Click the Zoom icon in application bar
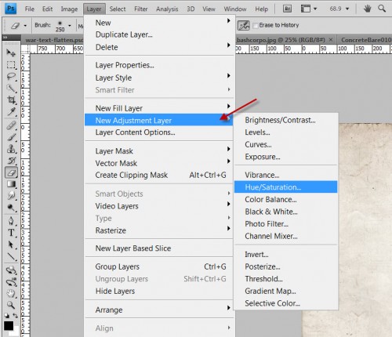Image resolution: width=392 pixels, height=337 pixels. [x=382, y=9]
